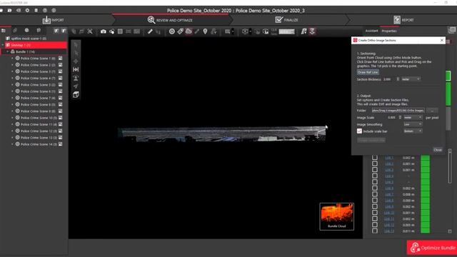Open the Link 1 hyperlink
The image size is (457, 257).
pos(389,158)
